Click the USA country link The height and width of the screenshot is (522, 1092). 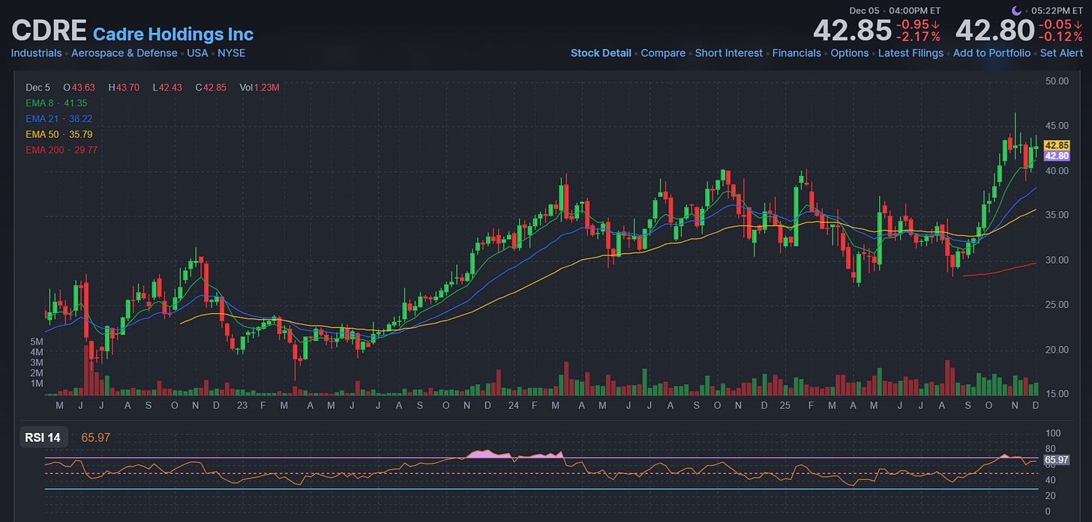[x=197, y=53]
